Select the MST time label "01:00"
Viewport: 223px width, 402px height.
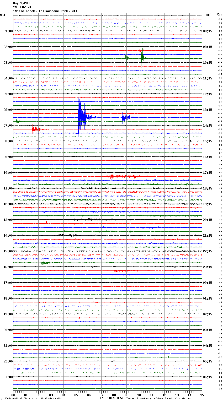tap(8, 31)
